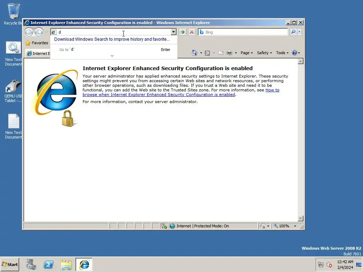The image size is (363, 272).
Task: Open the zoom level dropdown arrow
Action: 295,226
